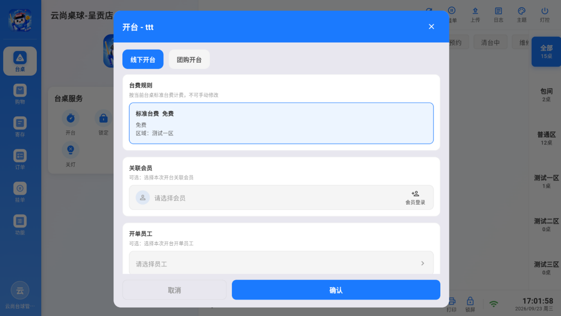
Task: Click the Wi-Fi status icon
Action: 494,304
